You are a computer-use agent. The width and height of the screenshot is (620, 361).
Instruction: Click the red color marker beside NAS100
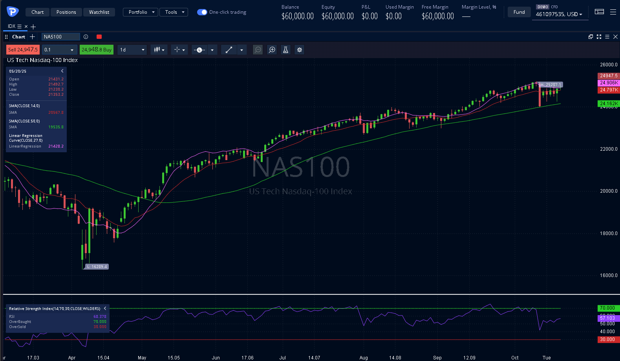pos(99,37)
